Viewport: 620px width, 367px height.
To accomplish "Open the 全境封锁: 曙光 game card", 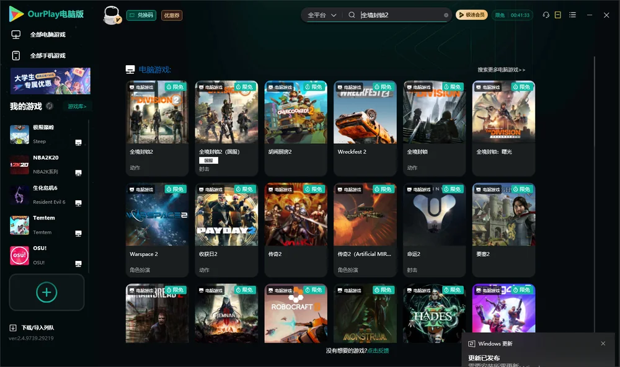I will (x=503, y=128).
